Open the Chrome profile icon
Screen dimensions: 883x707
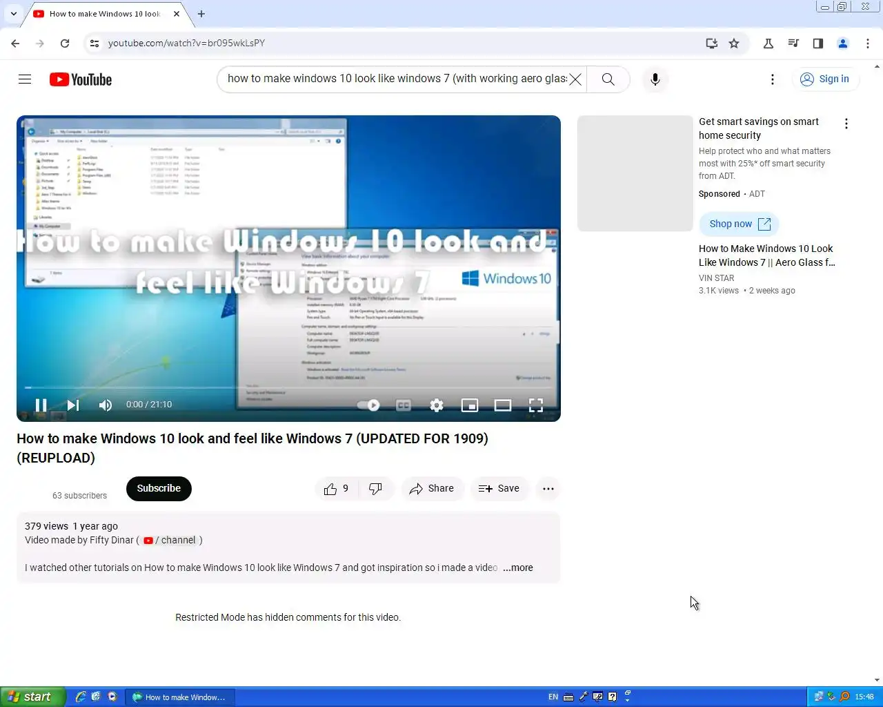coord(843,43)
